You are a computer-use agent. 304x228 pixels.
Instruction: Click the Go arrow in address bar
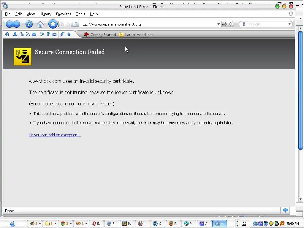[x=231, y=24]
